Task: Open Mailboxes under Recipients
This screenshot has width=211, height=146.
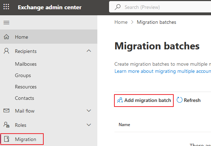Action: (x=26, y=64)
